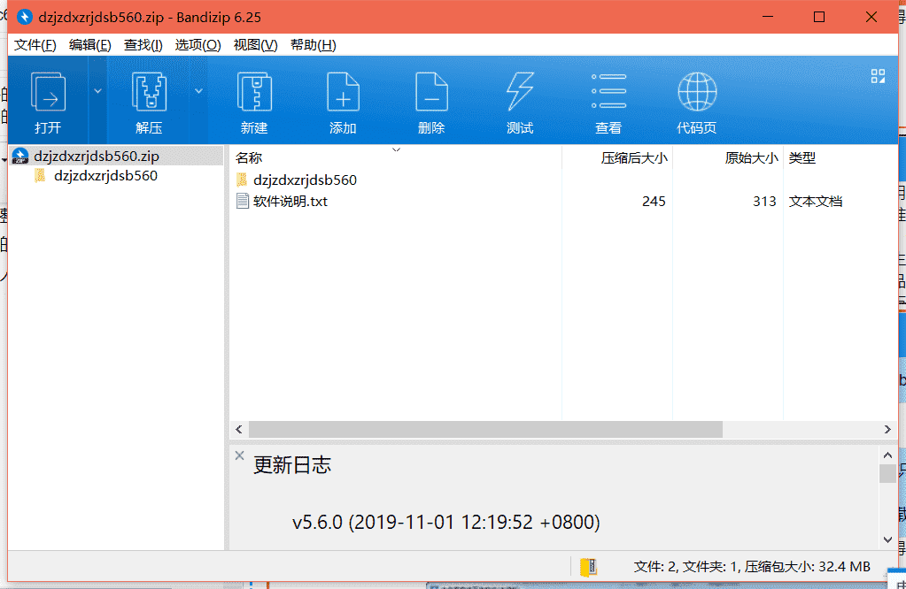This screenshot has height=589, width=906.
Task: Open the 选项(O) menu
Action: 197,45
